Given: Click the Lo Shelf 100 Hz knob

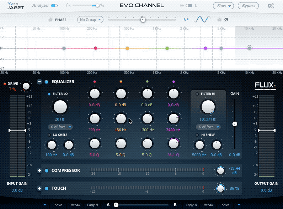Looking at the screenshot, I should [x=52, y=145].
